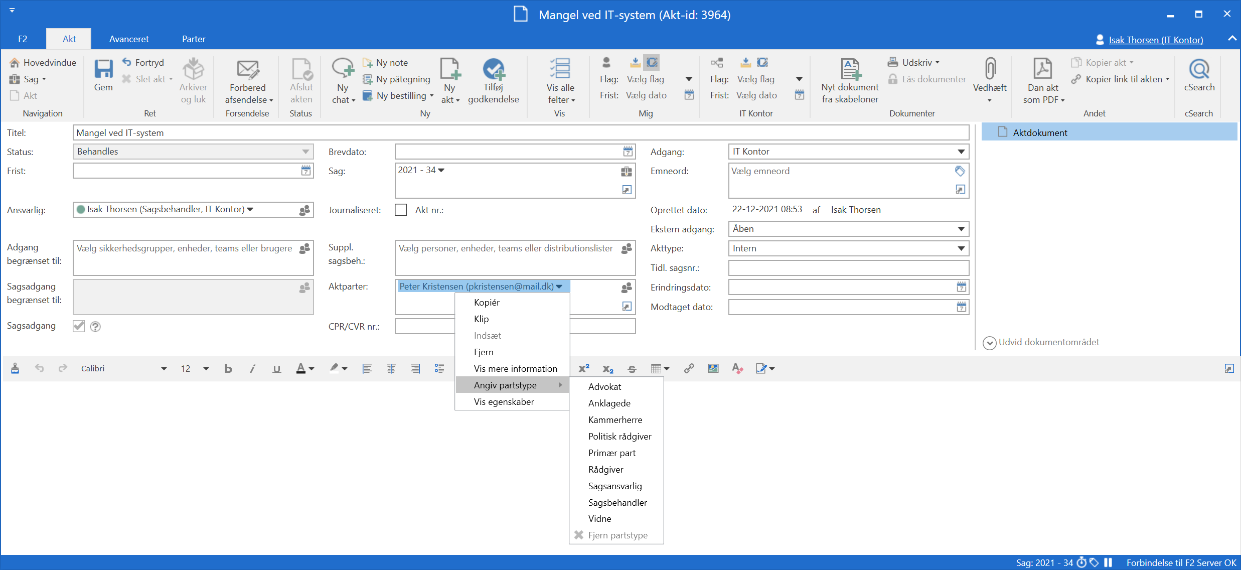Click the insert hyperlink icon
Image resolution: width=1241 pixels, height=570 pixels.
point(689,368)
